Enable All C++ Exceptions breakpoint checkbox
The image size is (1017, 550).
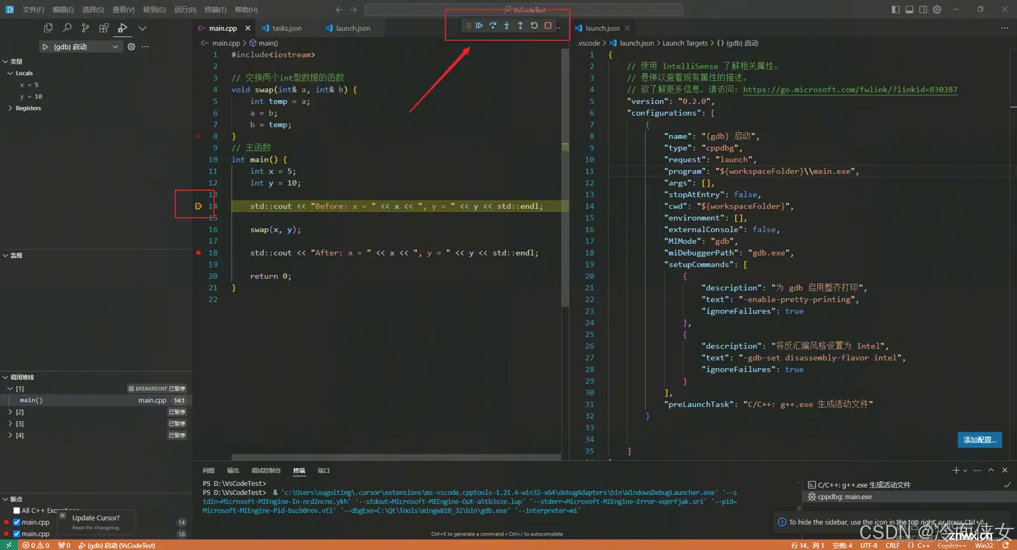click(17, 511)
